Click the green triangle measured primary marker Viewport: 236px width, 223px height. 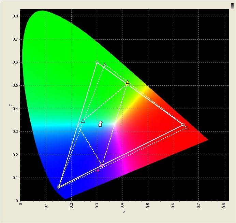point(105,65)
